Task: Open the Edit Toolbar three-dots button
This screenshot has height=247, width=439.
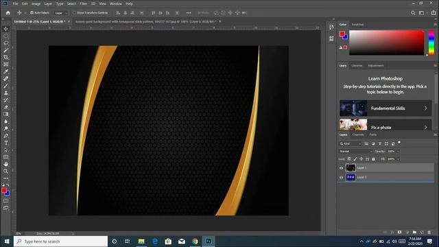Action: coord(6,178)
